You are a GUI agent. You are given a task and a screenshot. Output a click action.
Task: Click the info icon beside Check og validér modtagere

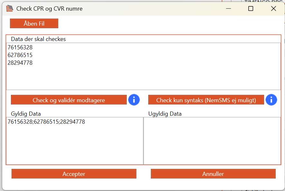[x=134, y=100]
